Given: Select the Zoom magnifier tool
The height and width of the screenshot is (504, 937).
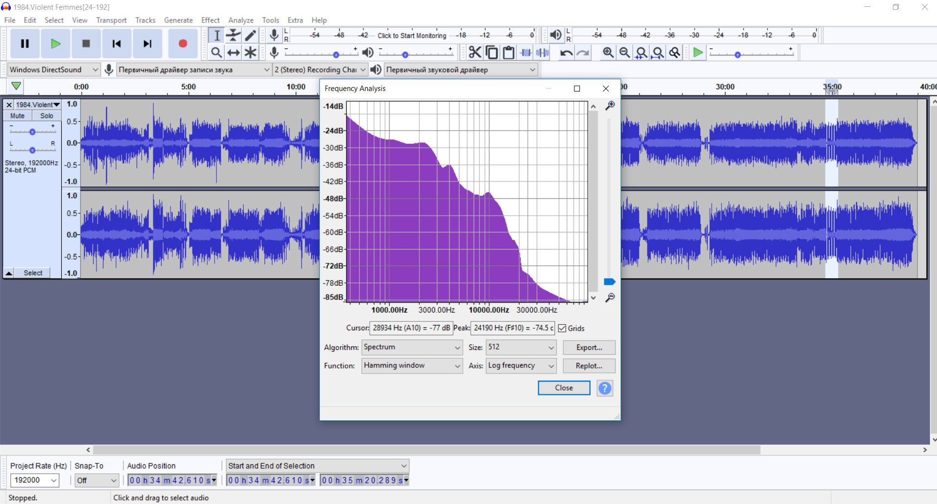Looking at the screenshot, I should coord(216,52).
